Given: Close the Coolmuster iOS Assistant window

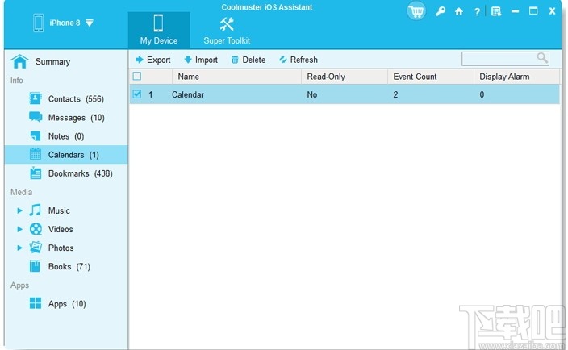Looking at the screenshot, I should coord(552,10).
